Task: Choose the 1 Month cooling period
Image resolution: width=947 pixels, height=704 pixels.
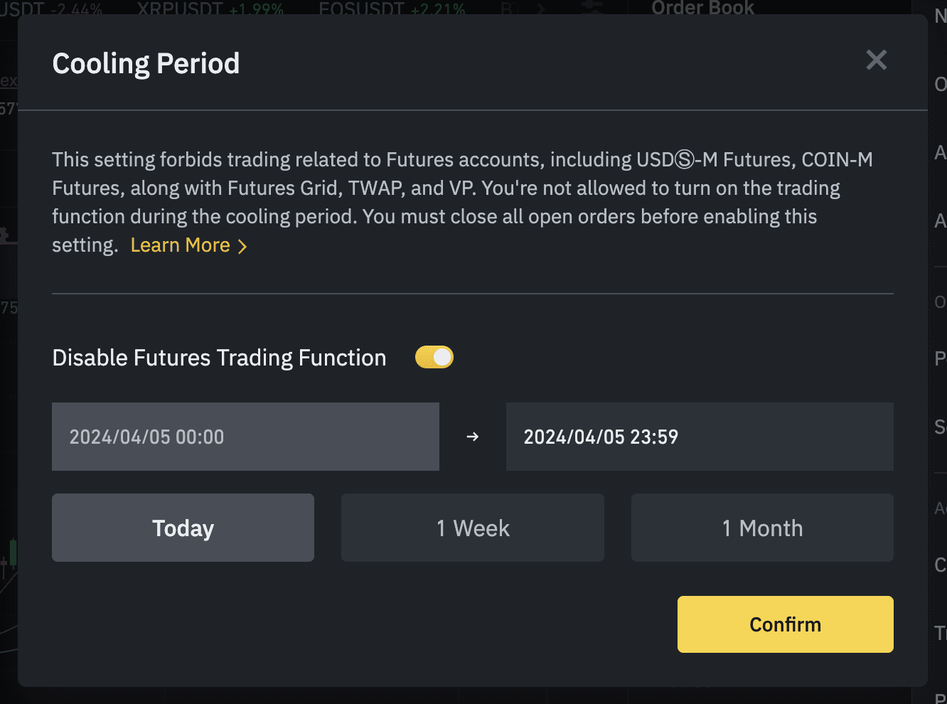Action: pos(761,528)
